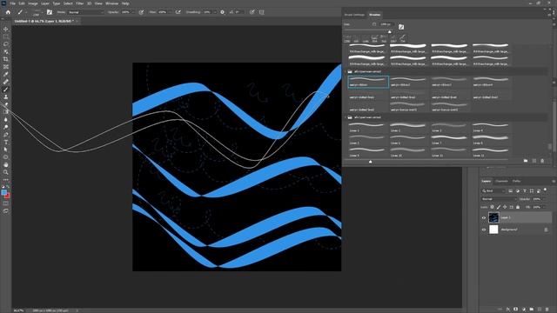Select the Pen tool
Image resolution: width=557 pixels, height=313 pixels.
[6, 135]
